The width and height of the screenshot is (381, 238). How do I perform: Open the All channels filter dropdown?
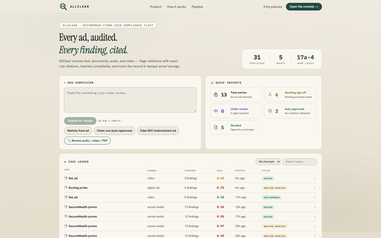tap(268, 161)
